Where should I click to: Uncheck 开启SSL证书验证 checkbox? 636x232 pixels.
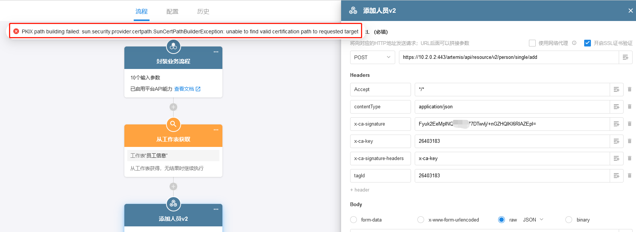588,43
